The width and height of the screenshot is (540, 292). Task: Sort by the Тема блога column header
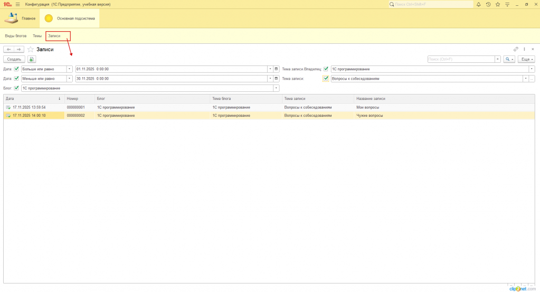[x=246, y=99]
